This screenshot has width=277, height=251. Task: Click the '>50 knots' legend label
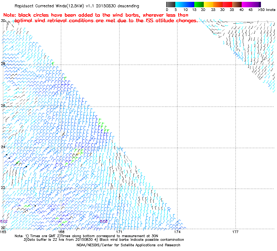266,10
